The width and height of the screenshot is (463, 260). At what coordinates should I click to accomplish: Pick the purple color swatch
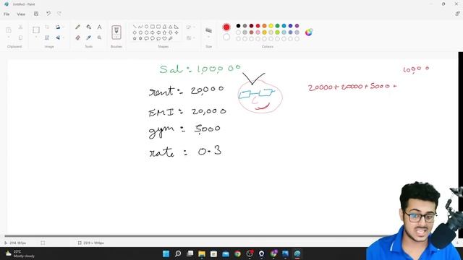click(x=297, y=26)
